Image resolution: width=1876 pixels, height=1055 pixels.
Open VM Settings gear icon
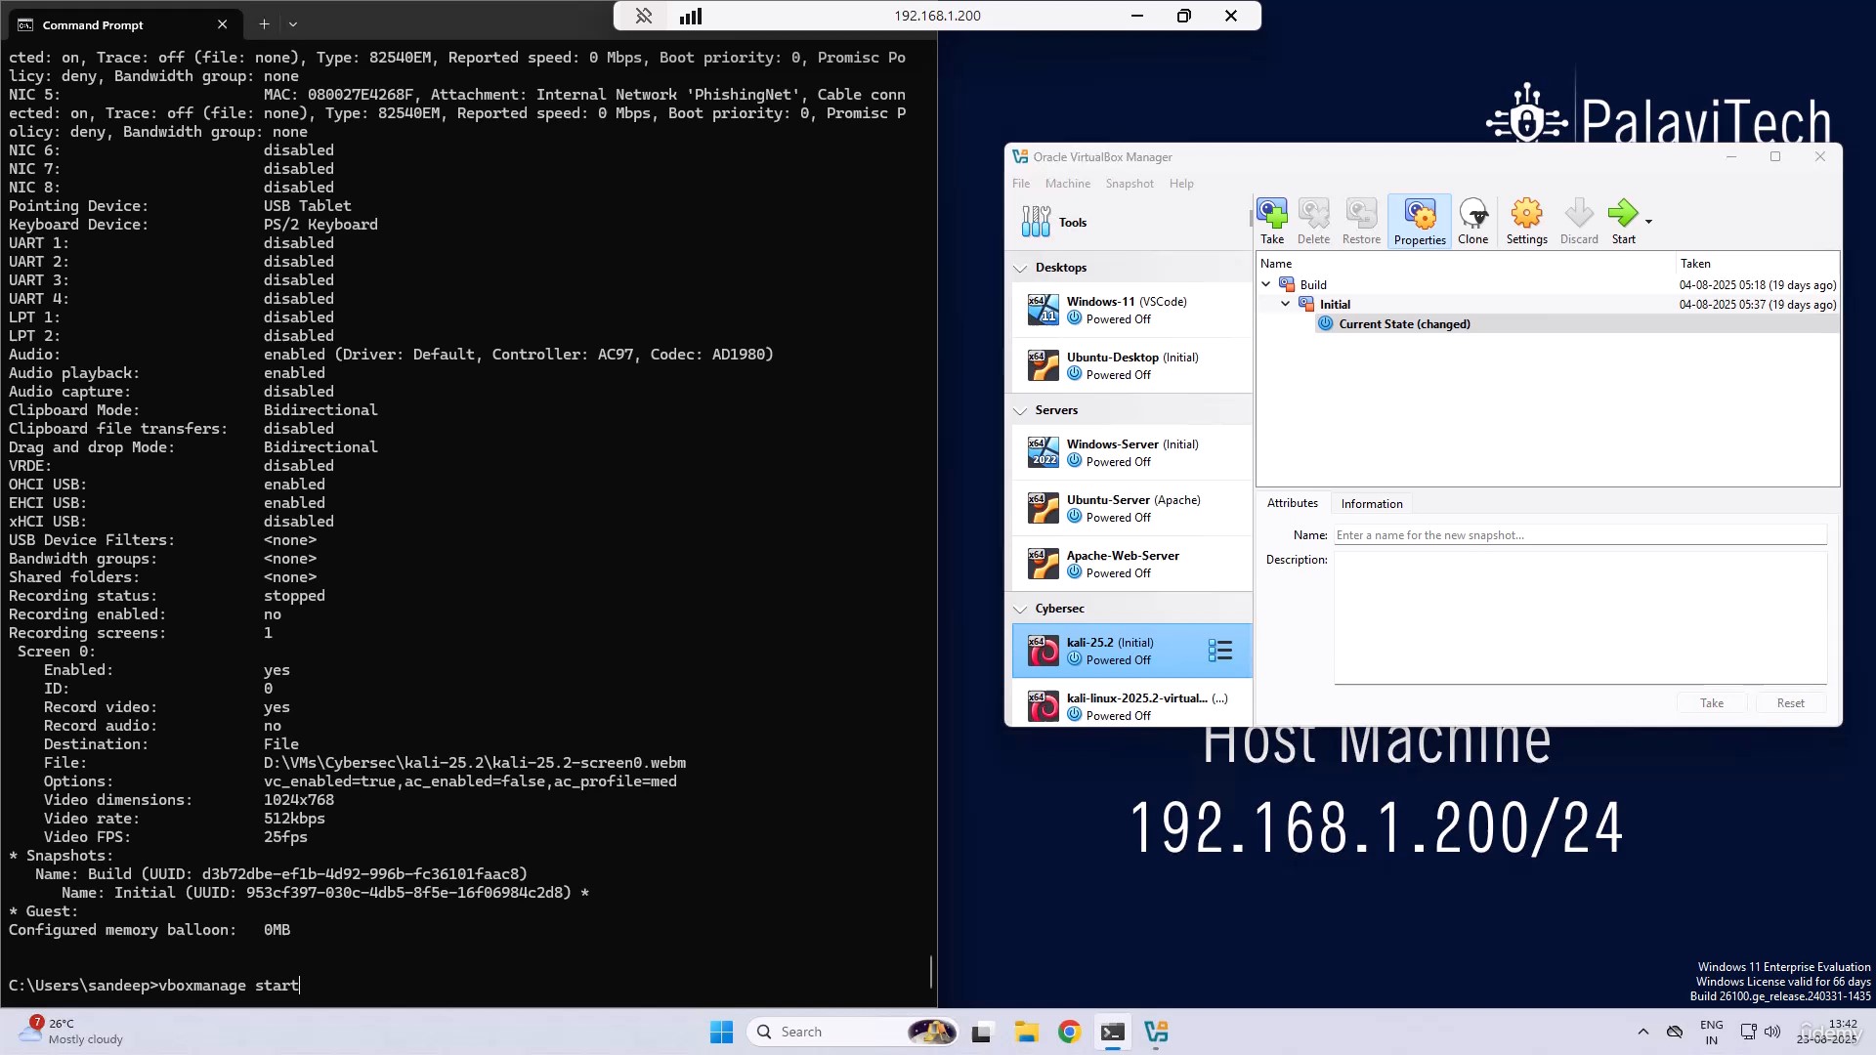[x=1526, y=221]
